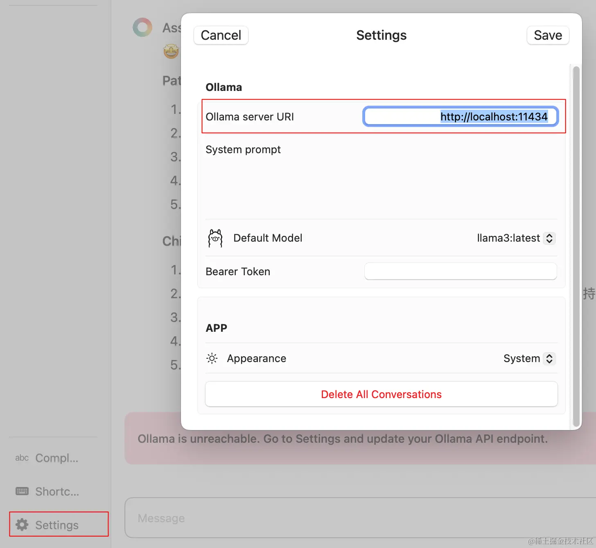
Task: Click the Default Model label
Action: [x=268, y=238]
